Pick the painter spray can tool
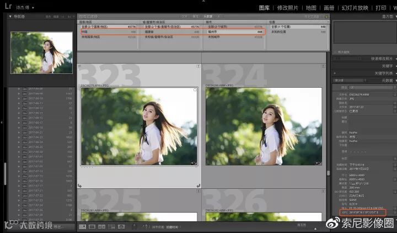Screen dimensions: 397x233 coord(134,226)
